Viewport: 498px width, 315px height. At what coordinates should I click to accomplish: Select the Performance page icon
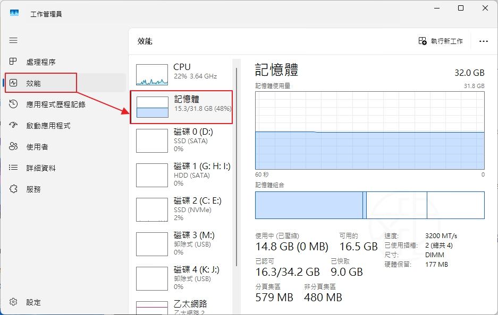point(13,83)
